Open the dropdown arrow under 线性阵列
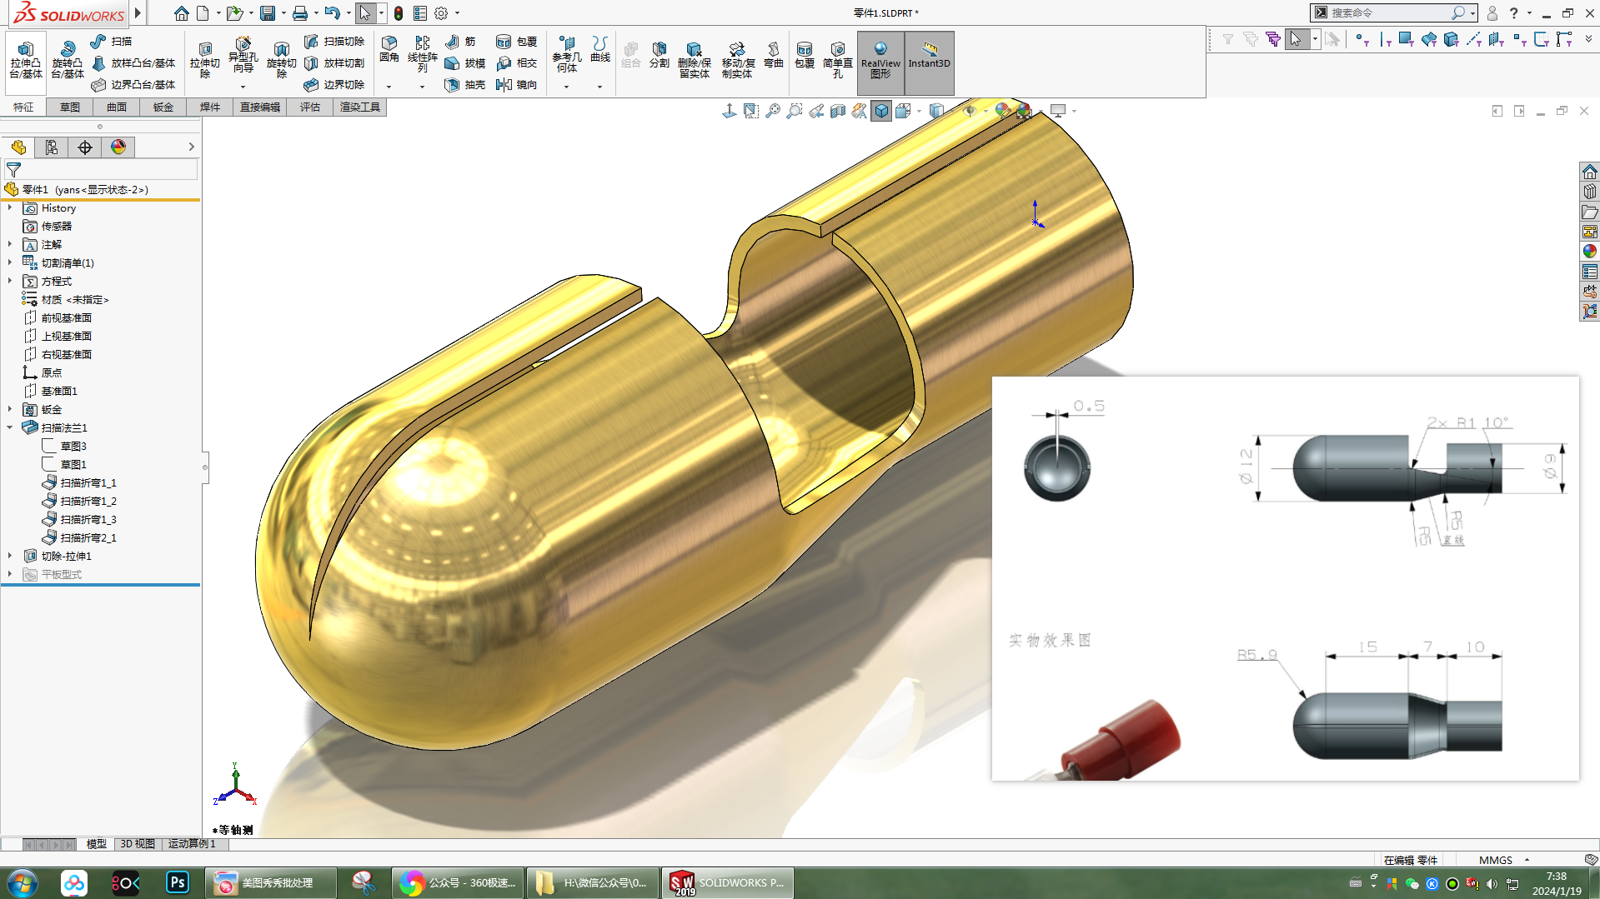This screenshot has height=899, width=1600. [x=422, y=87]
